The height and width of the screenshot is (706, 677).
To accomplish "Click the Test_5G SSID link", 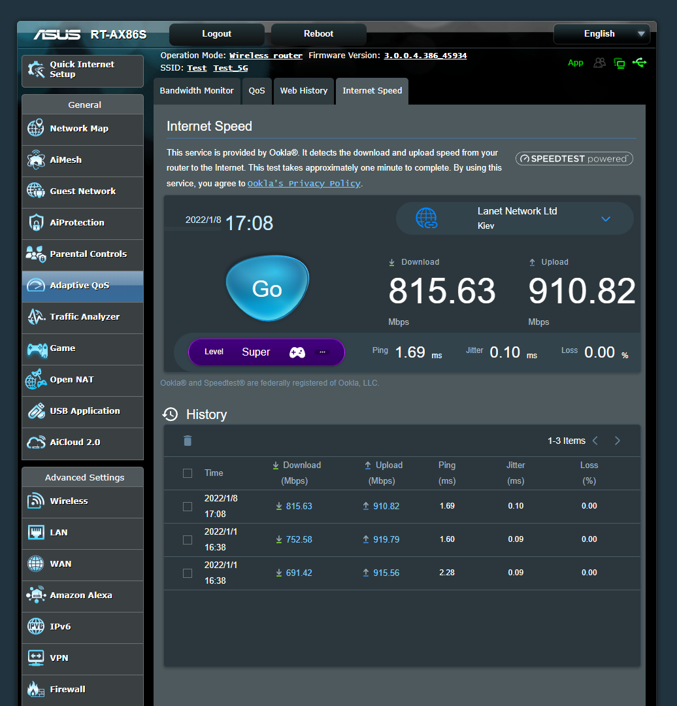I will pyautogui.click(x=229, y=67).
